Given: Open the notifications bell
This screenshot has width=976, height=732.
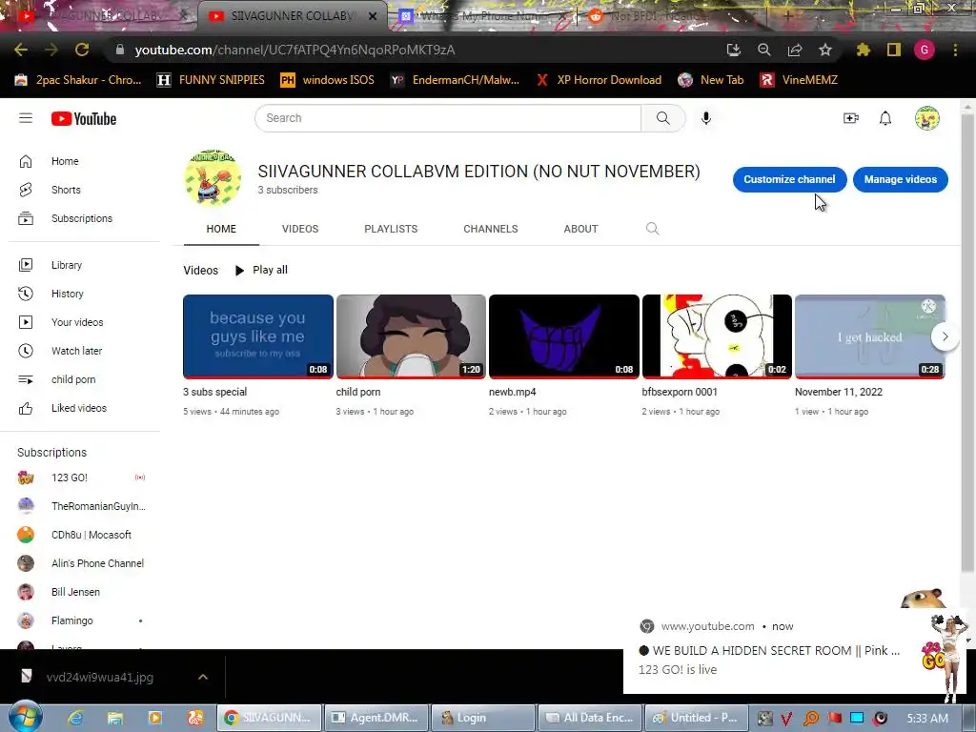Looking at the screenshot, I should [885, 118].
